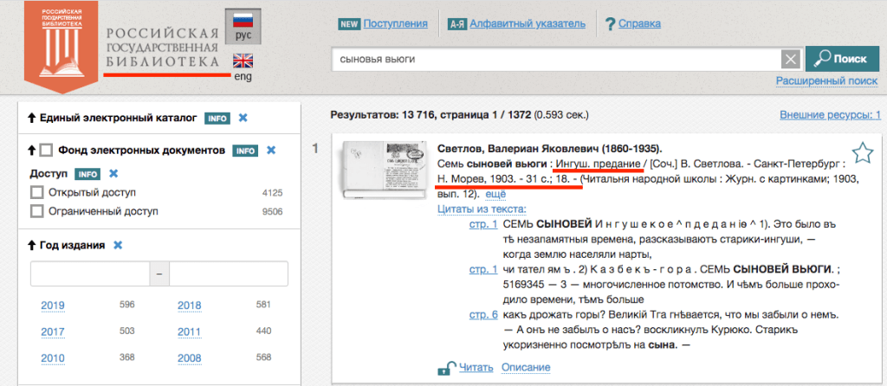Toggle the Фонд электронных документов checkbox
This screenshot has height=386, width=887.
(46, 150)
